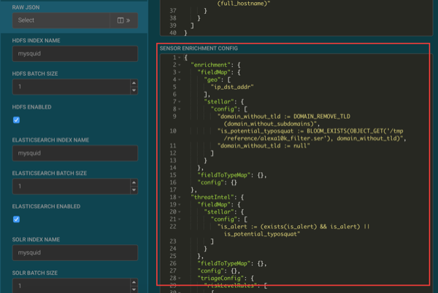The image size is (438, 293).
Task: Toggle the Elasticsearch Enabled checkbox
Action: pos(17,219)
